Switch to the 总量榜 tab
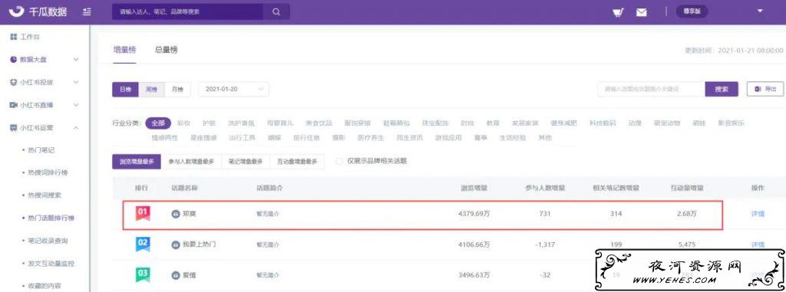 [x=166, y=50]
